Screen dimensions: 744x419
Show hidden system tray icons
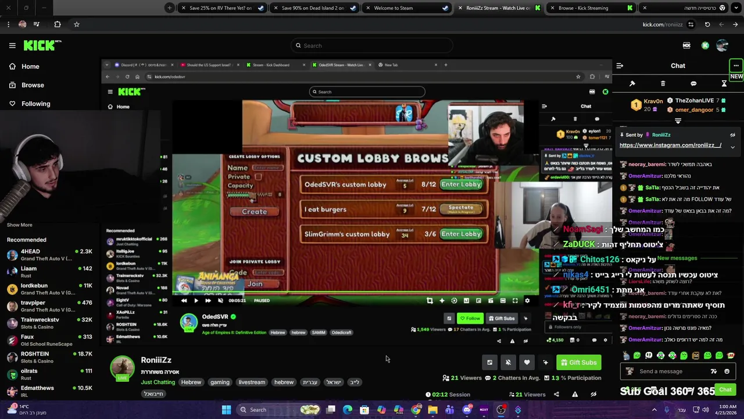pyautogui.click(x=654, y=410)
